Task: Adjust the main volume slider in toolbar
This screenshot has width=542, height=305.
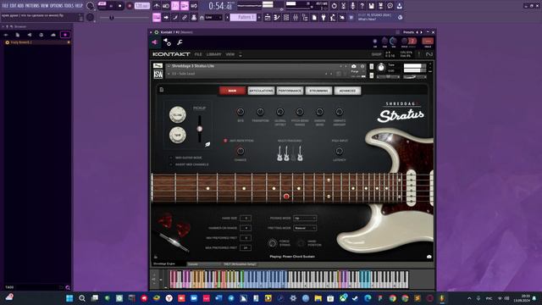Action: pyautogui.click(x=124, y=17)
